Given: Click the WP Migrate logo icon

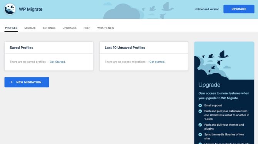Looking at the screenshot, I should [x=10, y=9].
